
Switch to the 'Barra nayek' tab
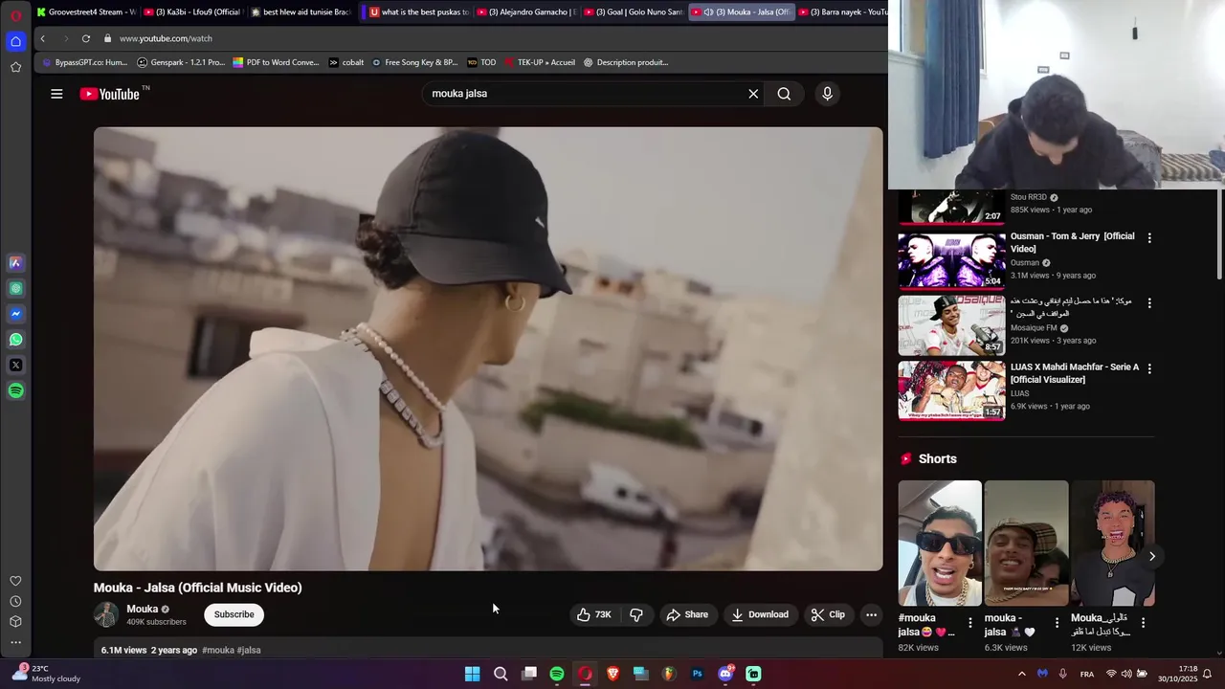[x=842, y=11]
